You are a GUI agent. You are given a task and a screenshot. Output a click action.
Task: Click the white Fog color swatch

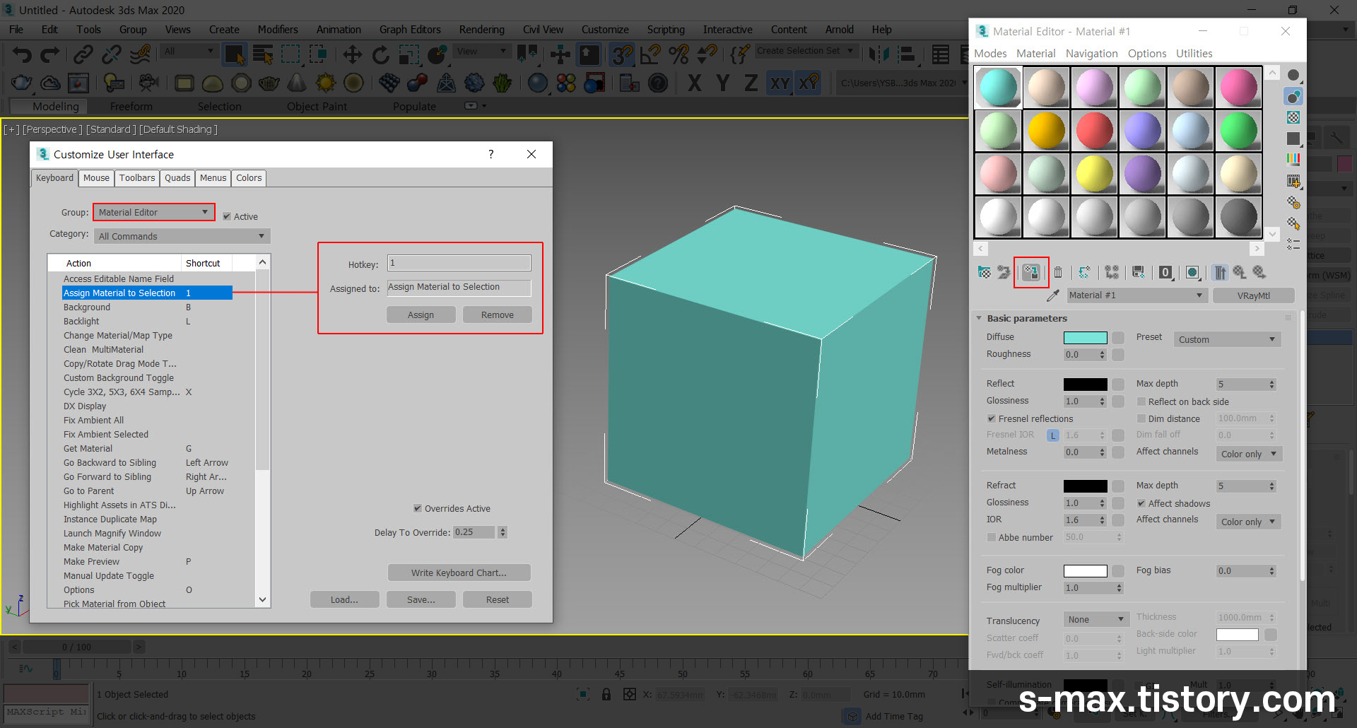1085,571
